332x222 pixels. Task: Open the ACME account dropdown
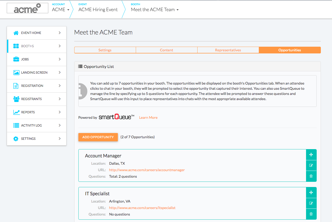[61, 10]
